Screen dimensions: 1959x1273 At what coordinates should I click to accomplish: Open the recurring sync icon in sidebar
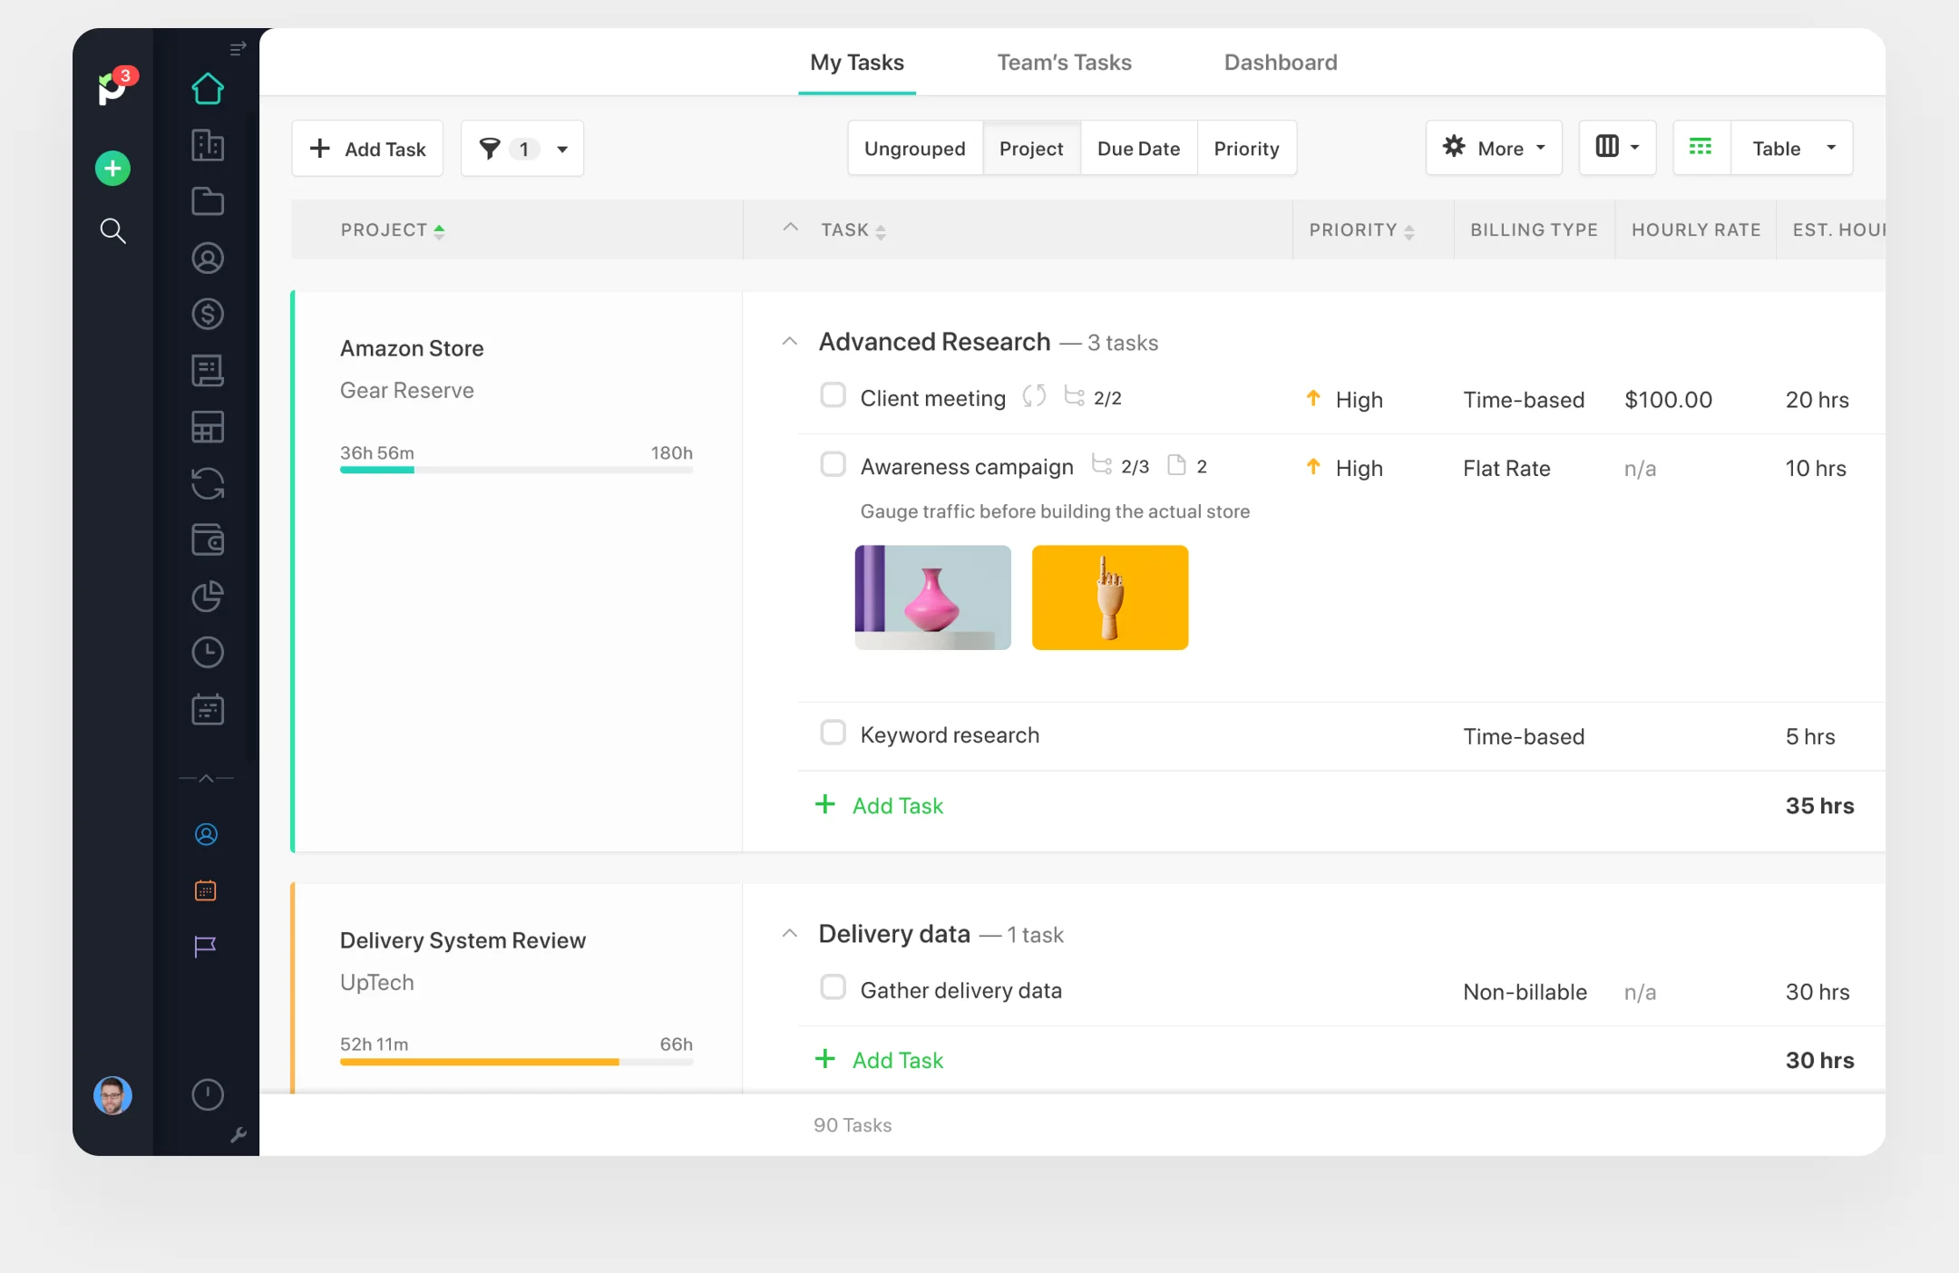tap(208, 483)
